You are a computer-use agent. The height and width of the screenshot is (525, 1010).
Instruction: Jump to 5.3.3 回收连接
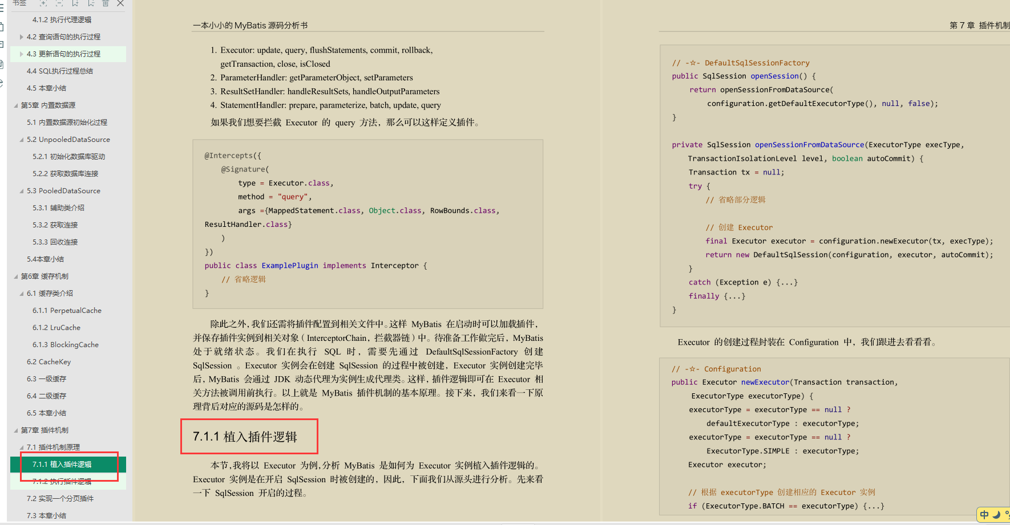click(55, 242)
